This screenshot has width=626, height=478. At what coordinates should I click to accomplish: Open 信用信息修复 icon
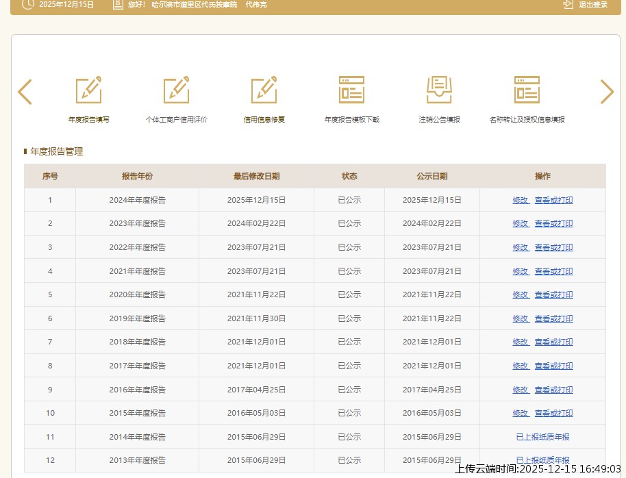(x=264, y=90)
